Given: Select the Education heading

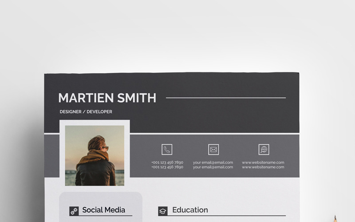Looking at the screenshot, I should tap(190, 210).
